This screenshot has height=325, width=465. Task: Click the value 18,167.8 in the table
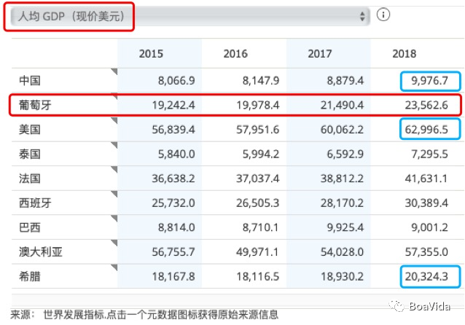(x=173, y=277)
